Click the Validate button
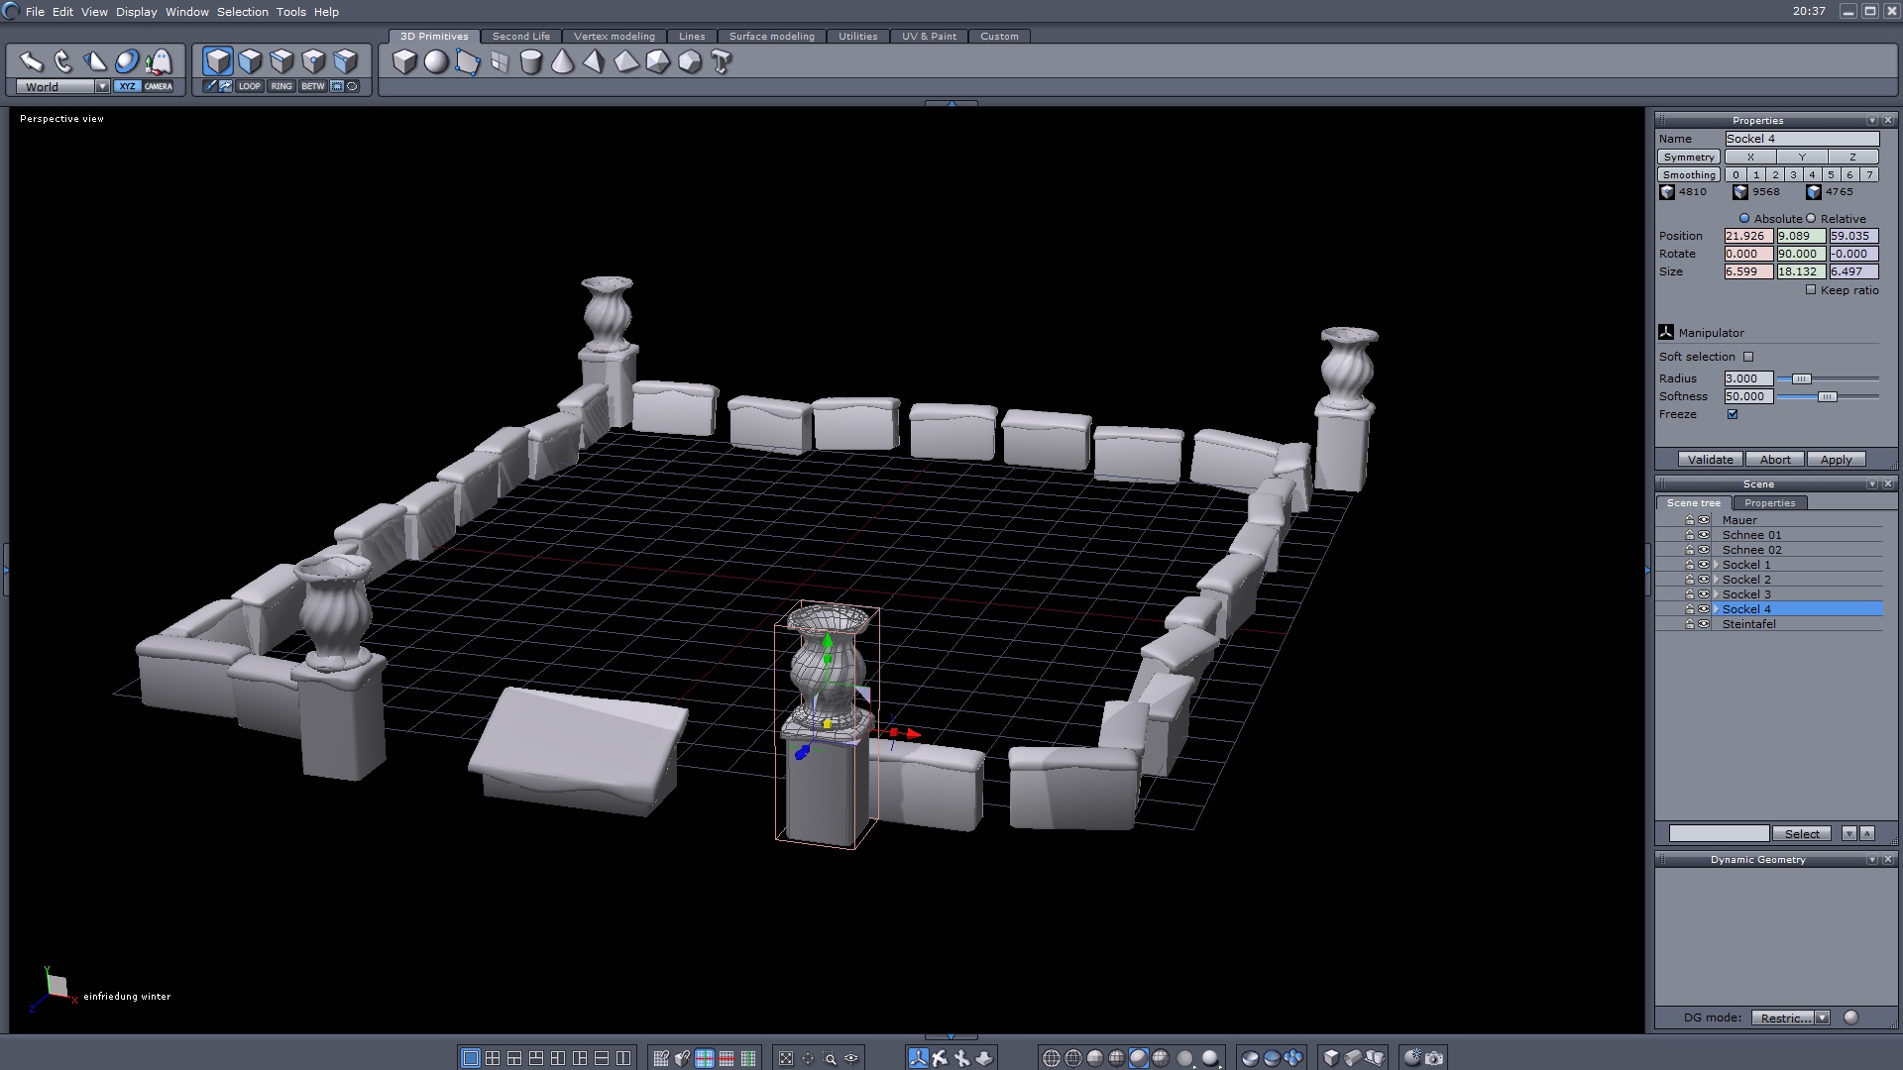1903x1070 pixels. click(x=1710, y=460)
